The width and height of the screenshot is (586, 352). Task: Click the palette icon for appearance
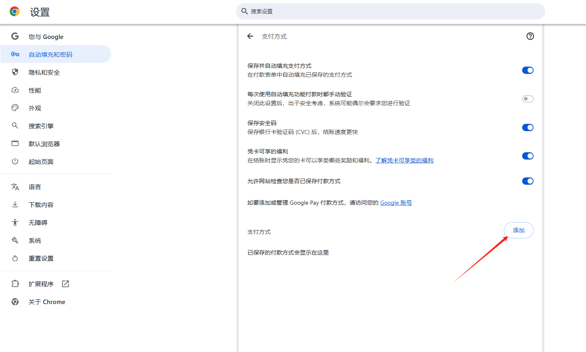pos(15,108)
